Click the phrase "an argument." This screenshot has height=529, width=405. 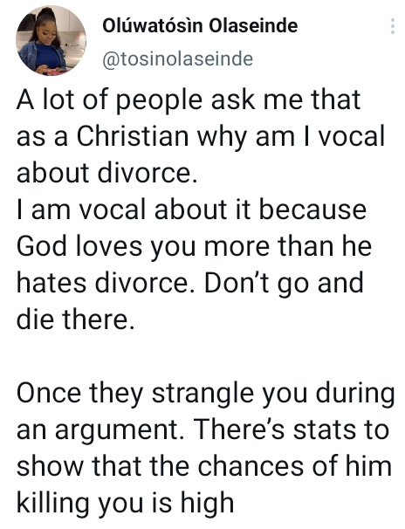[x=100, y=430]
